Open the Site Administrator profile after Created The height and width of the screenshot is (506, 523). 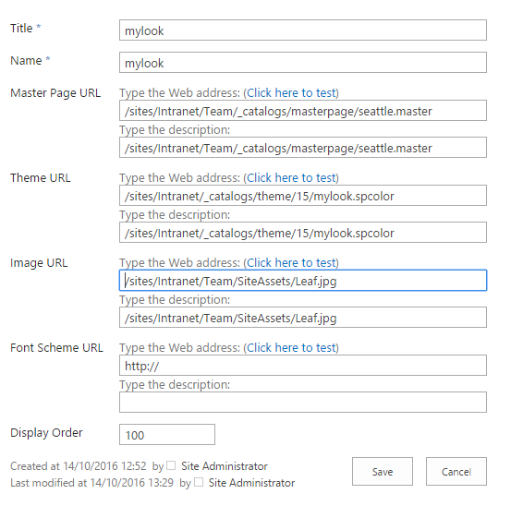pyautogui.click(x=225, y=466)
